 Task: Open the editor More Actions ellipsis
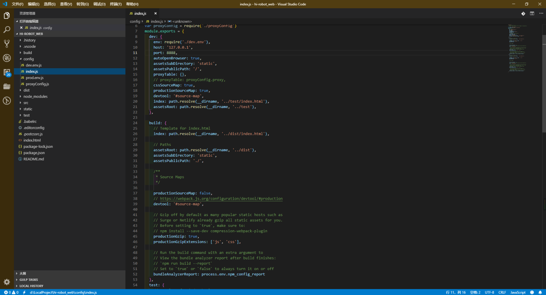541,13
